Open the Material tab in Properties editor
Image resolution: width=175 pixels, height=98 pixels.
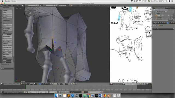171,23
